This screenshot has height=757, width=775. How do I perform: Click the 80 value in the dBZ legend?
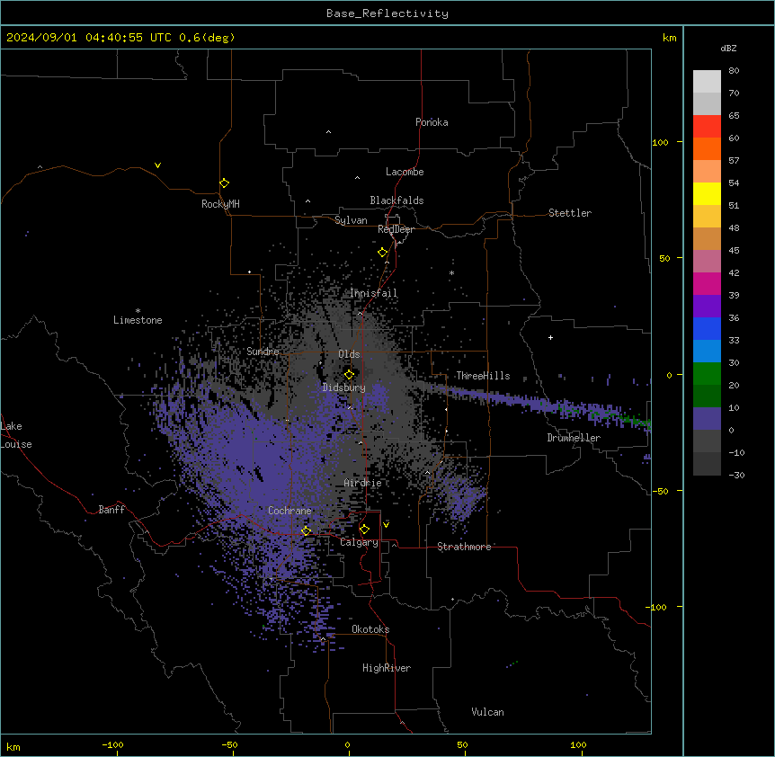click(734, 71)
